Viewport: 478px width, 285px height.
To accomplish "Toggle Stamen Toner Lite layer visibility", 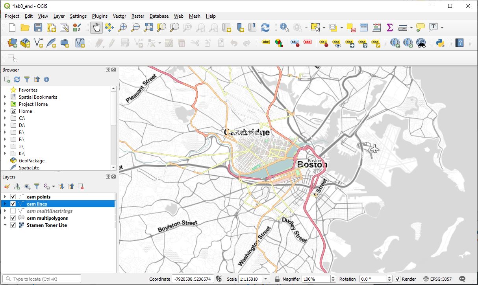I will tap(13, 225).
